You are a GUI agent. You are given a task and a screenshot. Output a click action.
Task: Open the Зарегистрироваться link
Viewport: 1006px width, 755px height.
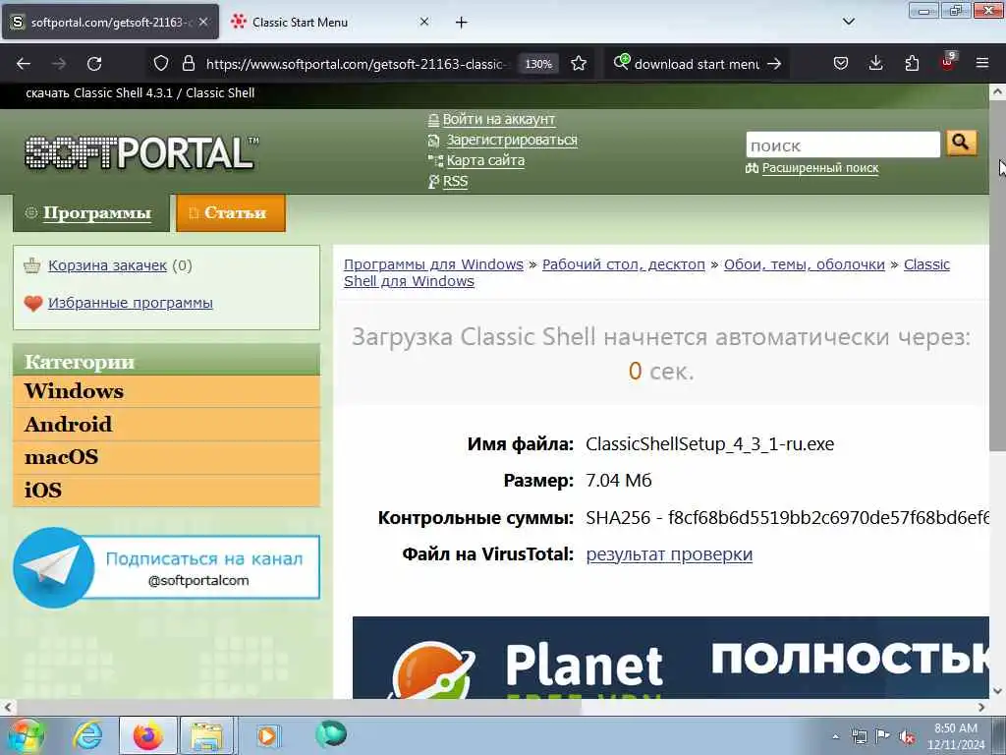[512, 140]
